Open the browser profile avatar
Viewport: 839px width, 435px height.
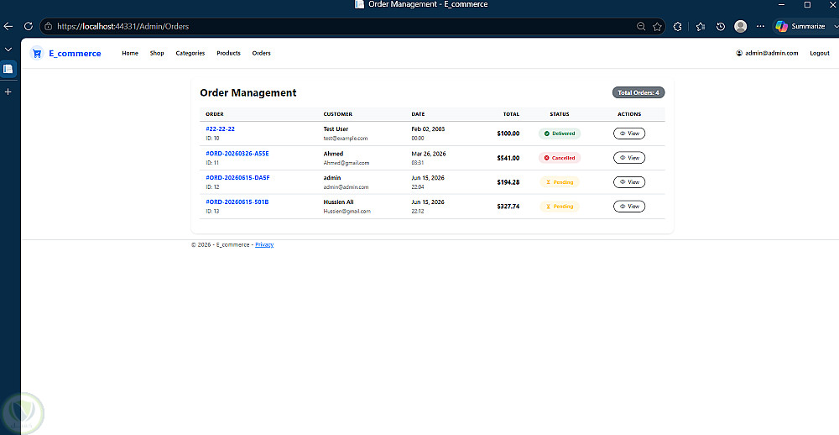pyautogui.click(x=741, y=26)
